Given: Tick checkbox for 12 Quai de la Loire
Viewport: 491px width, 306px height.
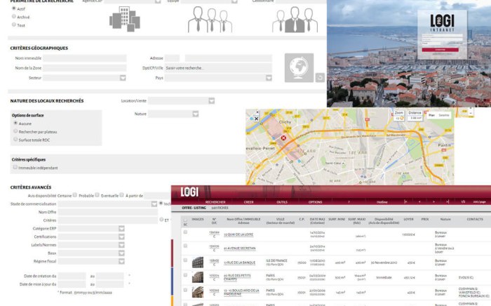Looking at the screenshot, I should click(185, 232).
